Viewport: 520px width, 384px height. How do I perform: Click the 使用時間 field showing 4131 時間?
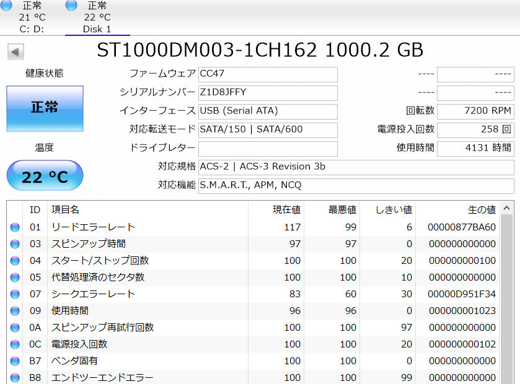[x=475, y=149]
